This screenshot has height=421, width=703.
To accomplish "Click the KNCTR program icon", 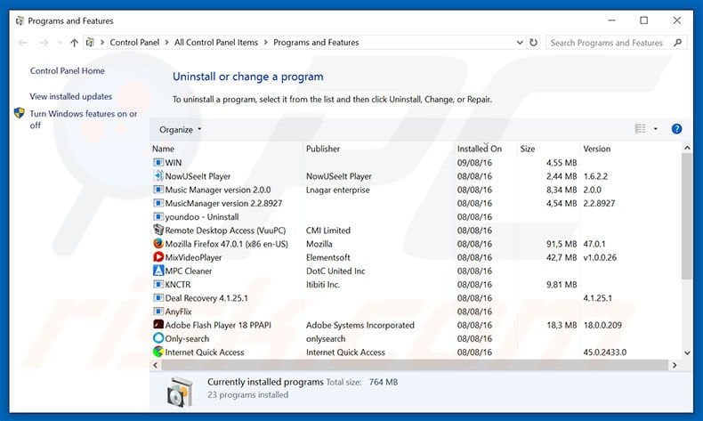I will point(158,284).
